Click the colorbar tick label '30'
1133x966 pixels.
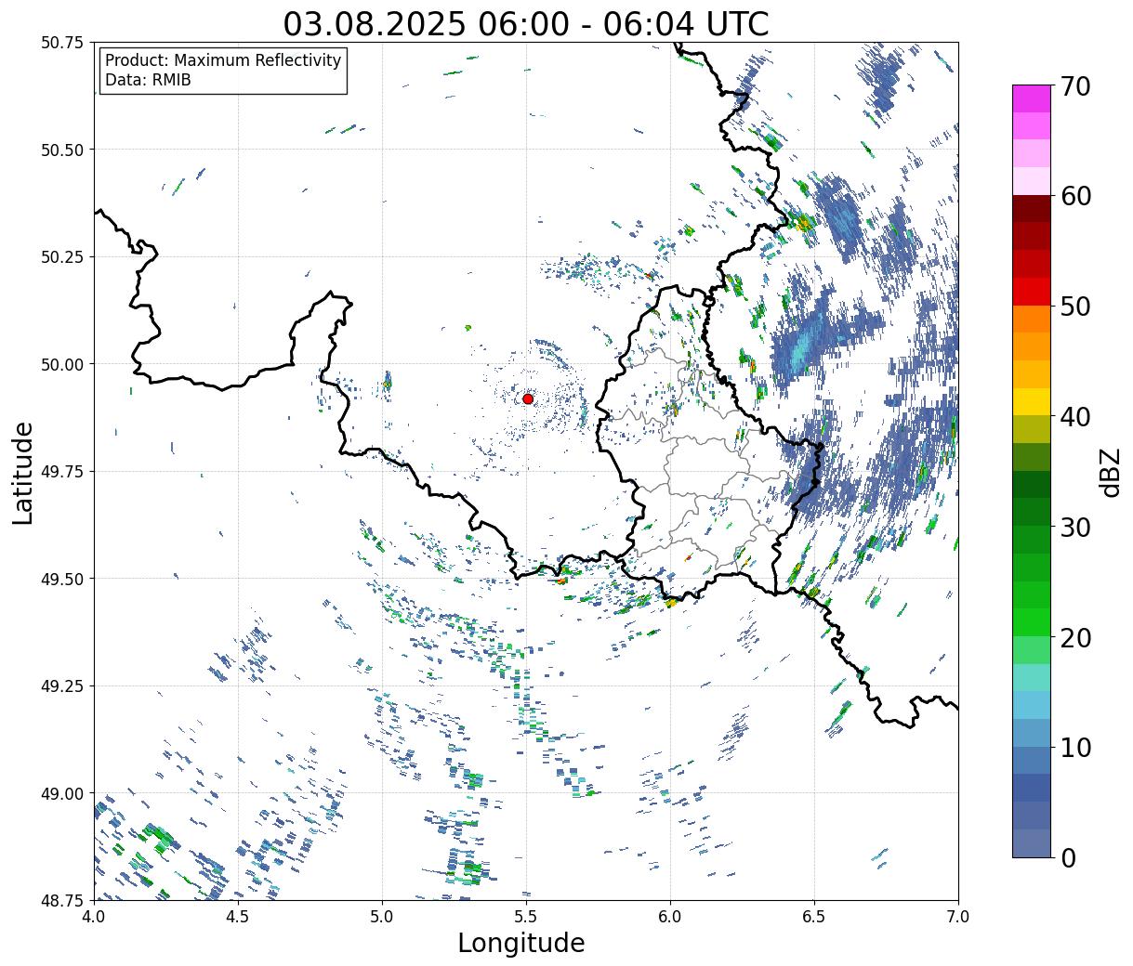point(1074,527)
